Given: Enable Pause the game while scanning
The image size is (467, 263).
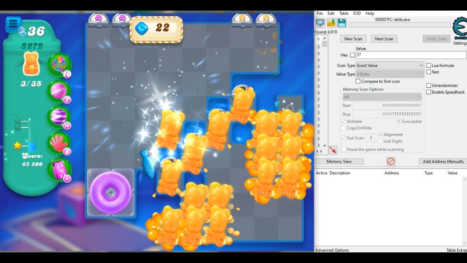Looking at the screenshot, I should [343, 149].
